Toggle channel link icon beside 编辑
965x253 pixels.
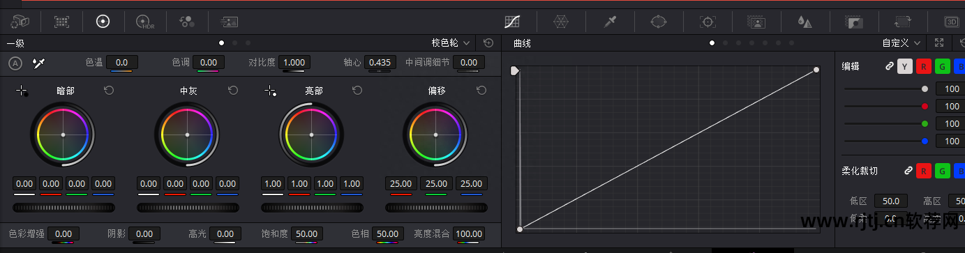click(x=889, y=66)
